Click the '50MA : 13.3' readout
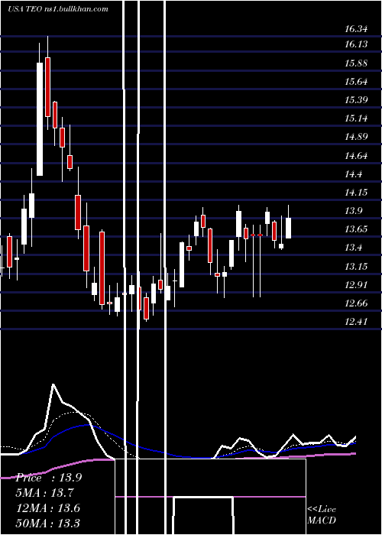Screen dimensions: 382x535 48,524
